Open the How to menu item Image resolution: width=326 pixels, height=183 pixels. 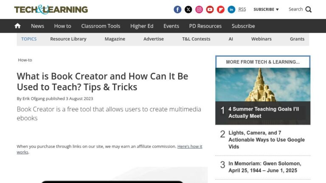coord(62,26)
